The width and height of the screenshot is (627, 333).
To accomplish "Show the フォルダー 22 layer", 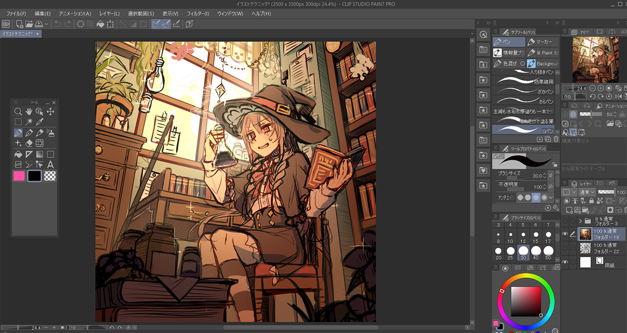I will pos(565,247).
